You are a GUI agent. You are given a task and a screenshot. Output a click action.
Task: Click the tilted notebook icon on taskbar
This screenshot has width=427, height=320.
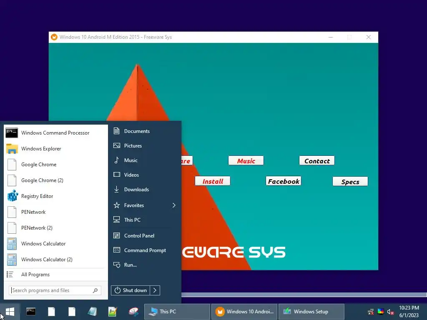[92, 312]
